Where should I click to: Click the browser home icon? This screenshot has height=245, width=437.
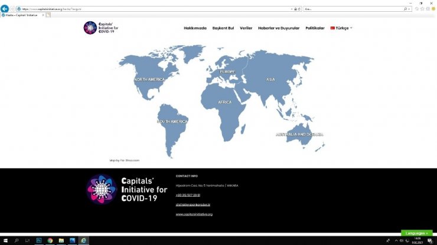(417, 9)
